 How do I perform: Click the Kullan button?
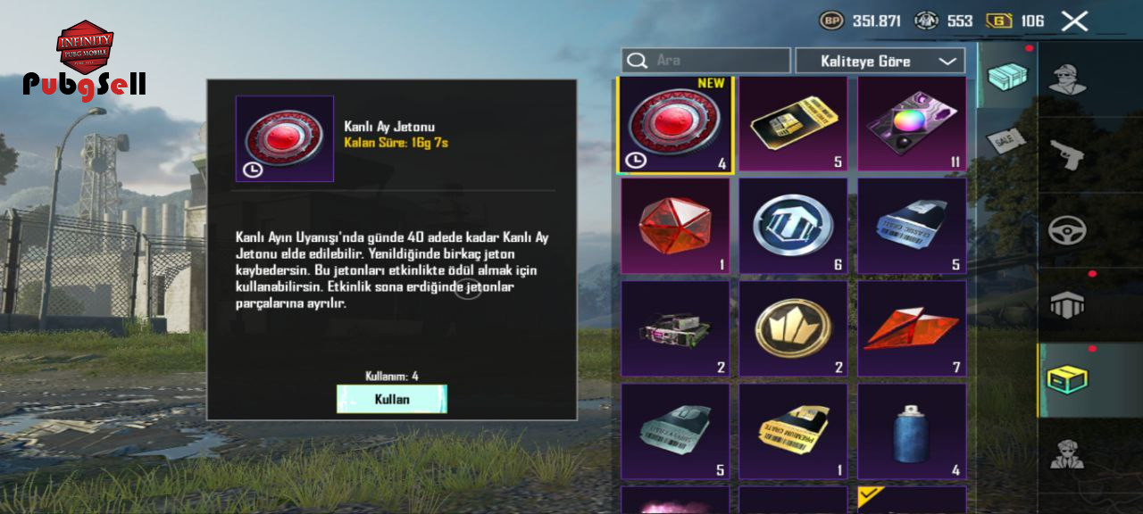point(391,399)
